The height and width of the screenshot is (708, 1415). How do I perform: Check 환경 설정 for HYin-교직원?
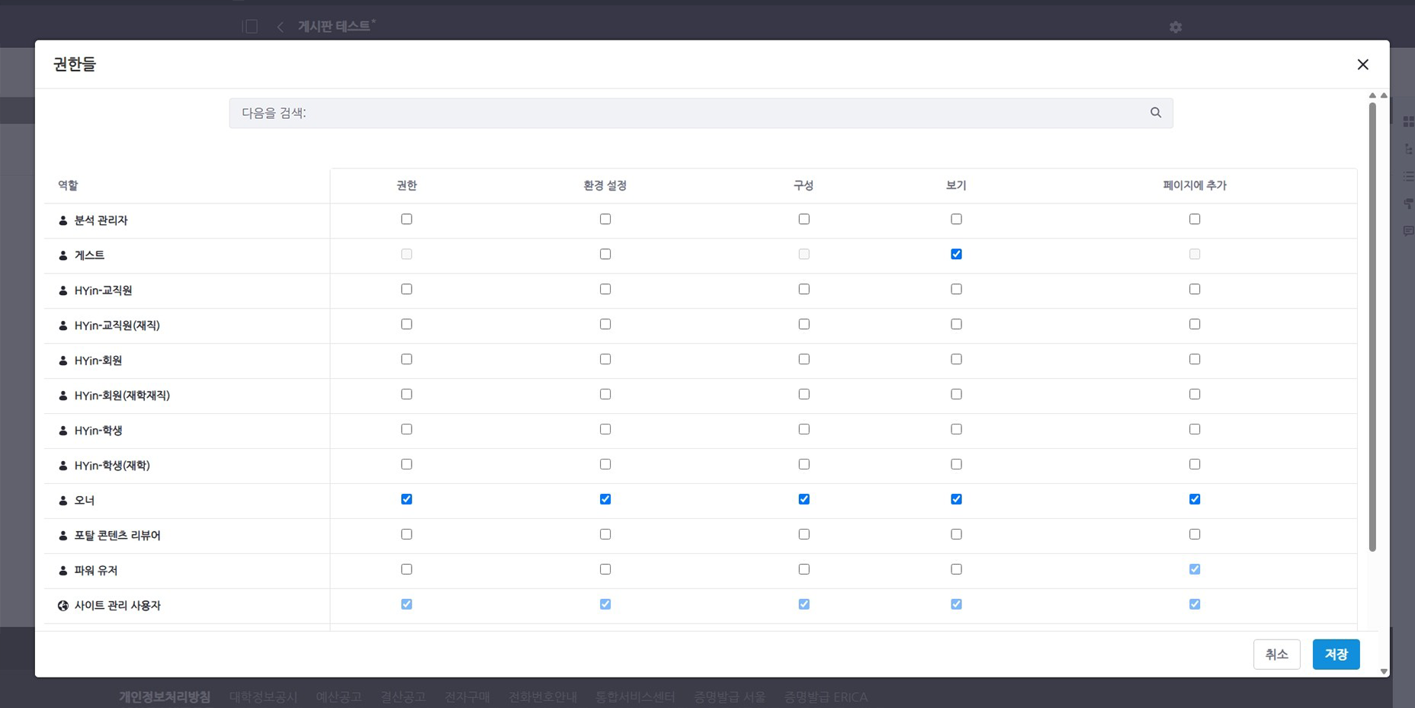coord(605,290)
